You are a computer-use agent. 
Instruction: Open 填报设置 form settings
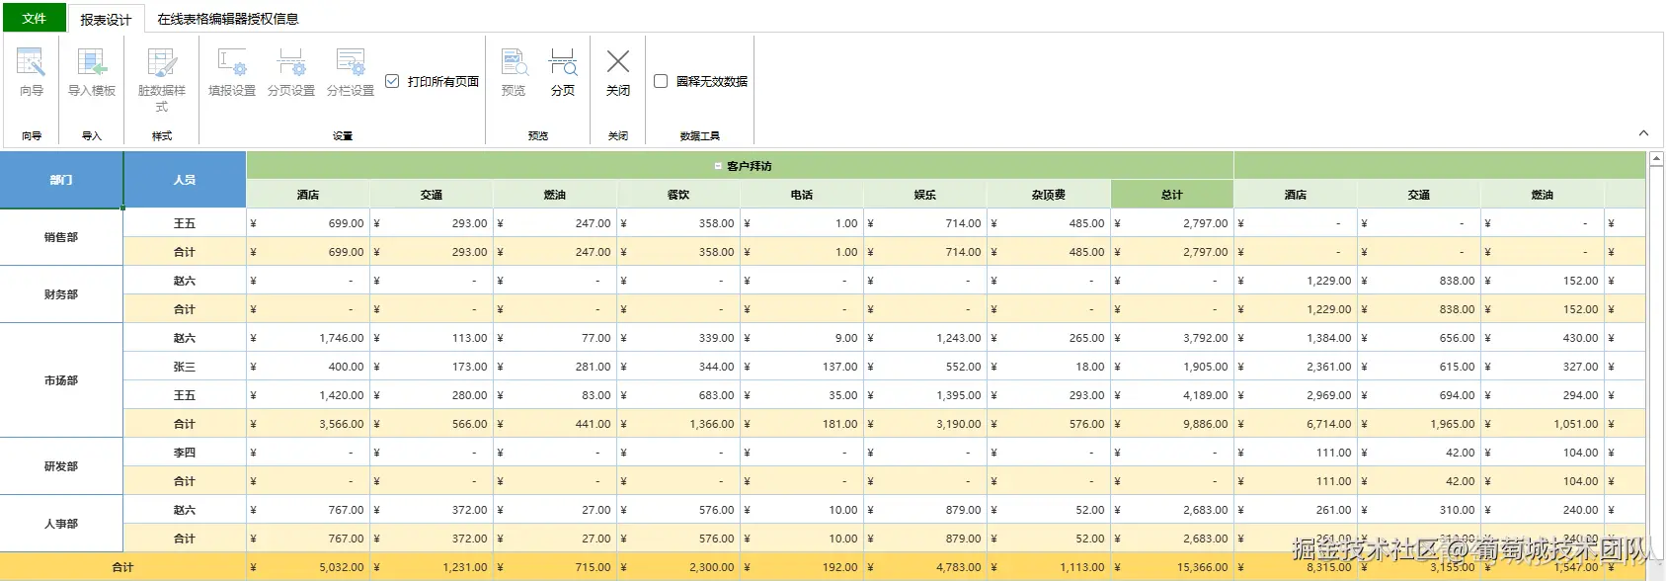click(232, 72)
